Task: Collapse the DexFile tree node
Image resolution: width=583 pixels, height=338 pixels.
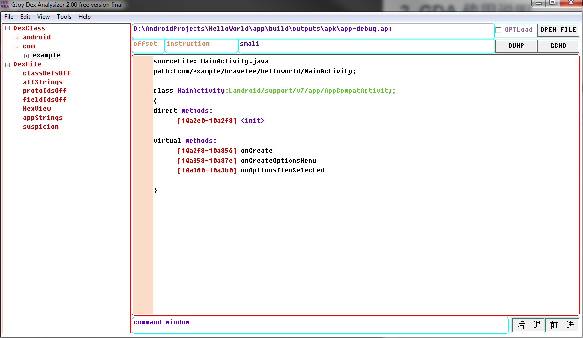Action: [x=8, y=64]
